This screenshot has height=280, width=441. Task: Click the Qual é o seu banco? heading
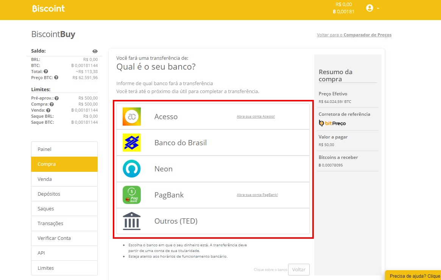[x=156, y=67]
